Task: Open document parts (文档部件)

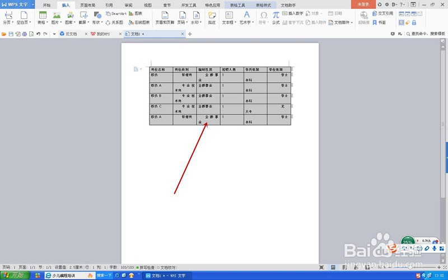Action: pos(340,22)
